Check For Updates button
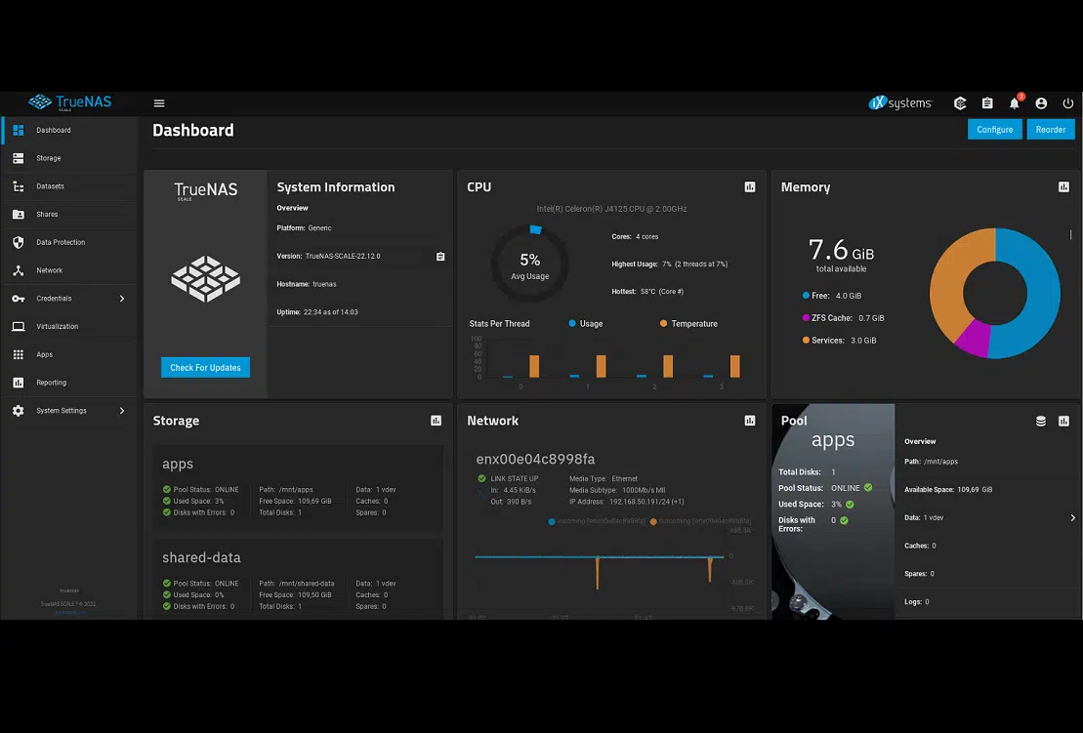1083x733 pixels. [205, 367]
